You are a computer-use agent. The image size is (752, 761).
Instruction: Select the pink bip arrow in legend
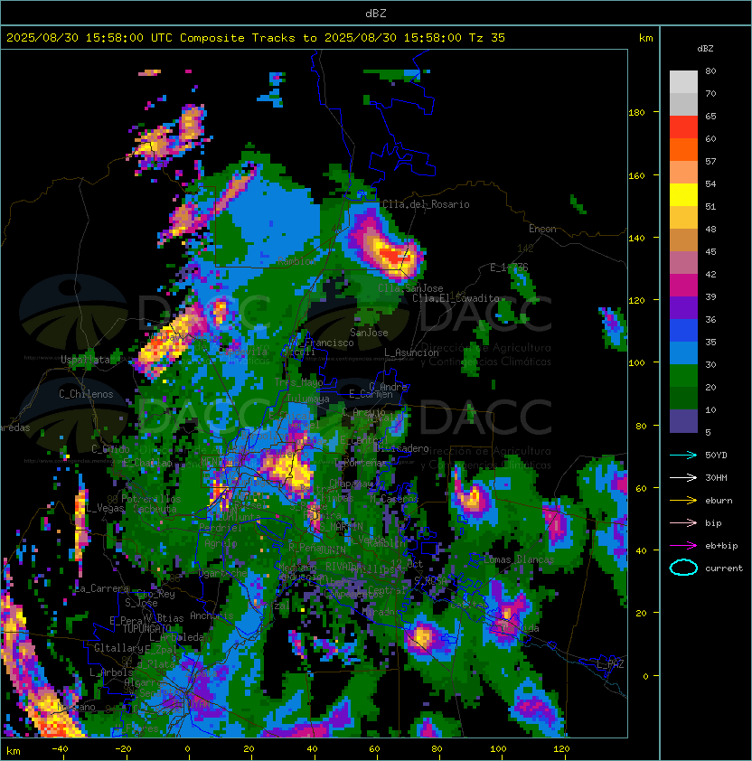683,522
